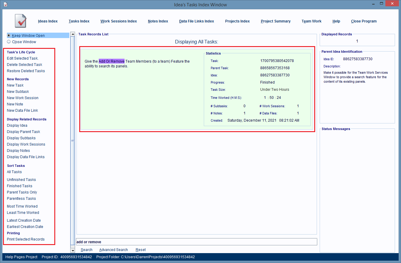Create a New Subtask
This screenshot has width=401, height=263.
[x=18, y=92]
